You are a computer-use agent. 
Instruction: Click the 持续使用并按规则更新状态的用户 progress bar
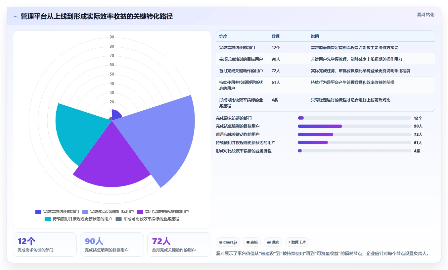point(354,143)
